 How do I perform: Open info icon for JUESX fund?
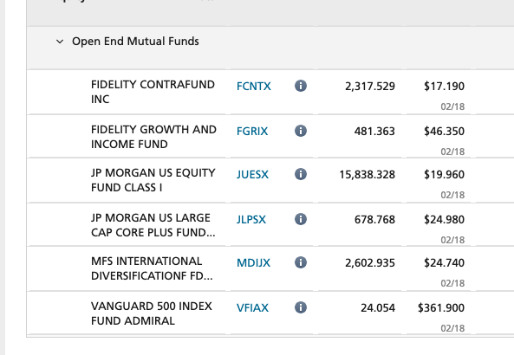click(301, 174)
